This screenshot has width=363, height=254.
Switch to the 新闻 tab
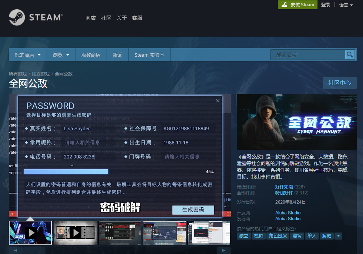pyautogui.click(x=117, y=54)
